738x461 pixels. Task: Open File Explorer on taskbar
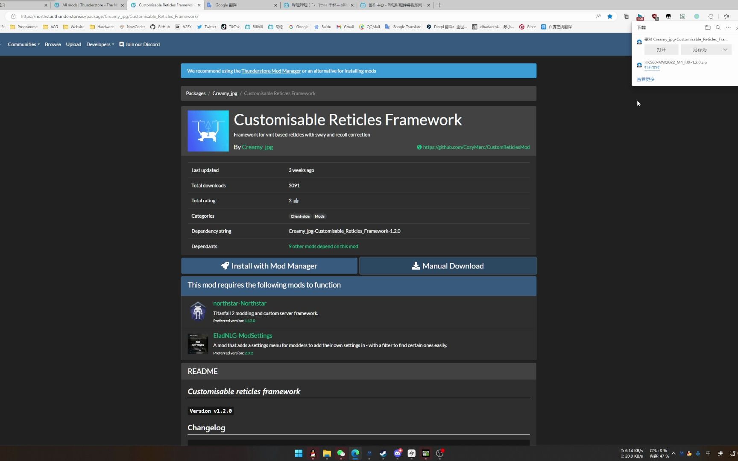click(x=327, y=453)
